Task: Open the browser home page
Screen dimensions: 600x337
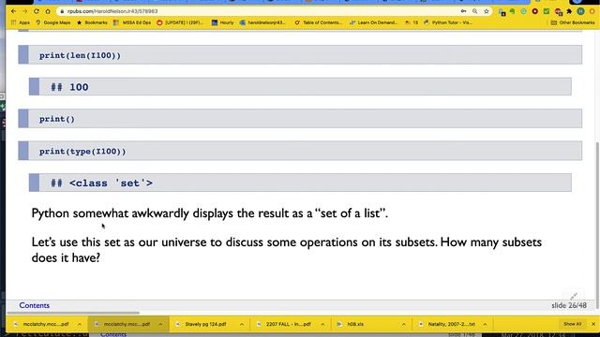Action: (x=48, y=11)
